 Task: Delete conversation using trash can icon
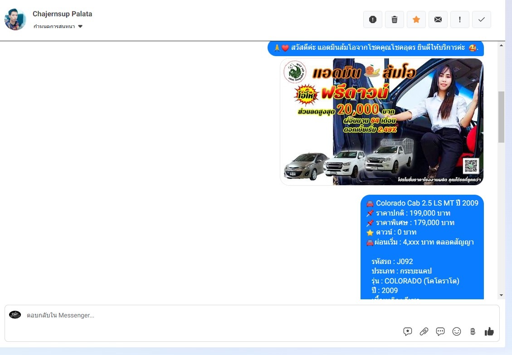point(395,19)
